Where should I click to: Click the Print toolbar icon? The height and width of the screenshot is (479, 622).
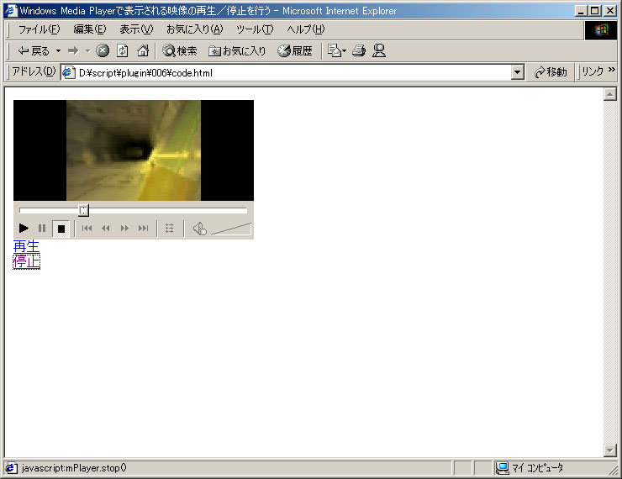359,50
